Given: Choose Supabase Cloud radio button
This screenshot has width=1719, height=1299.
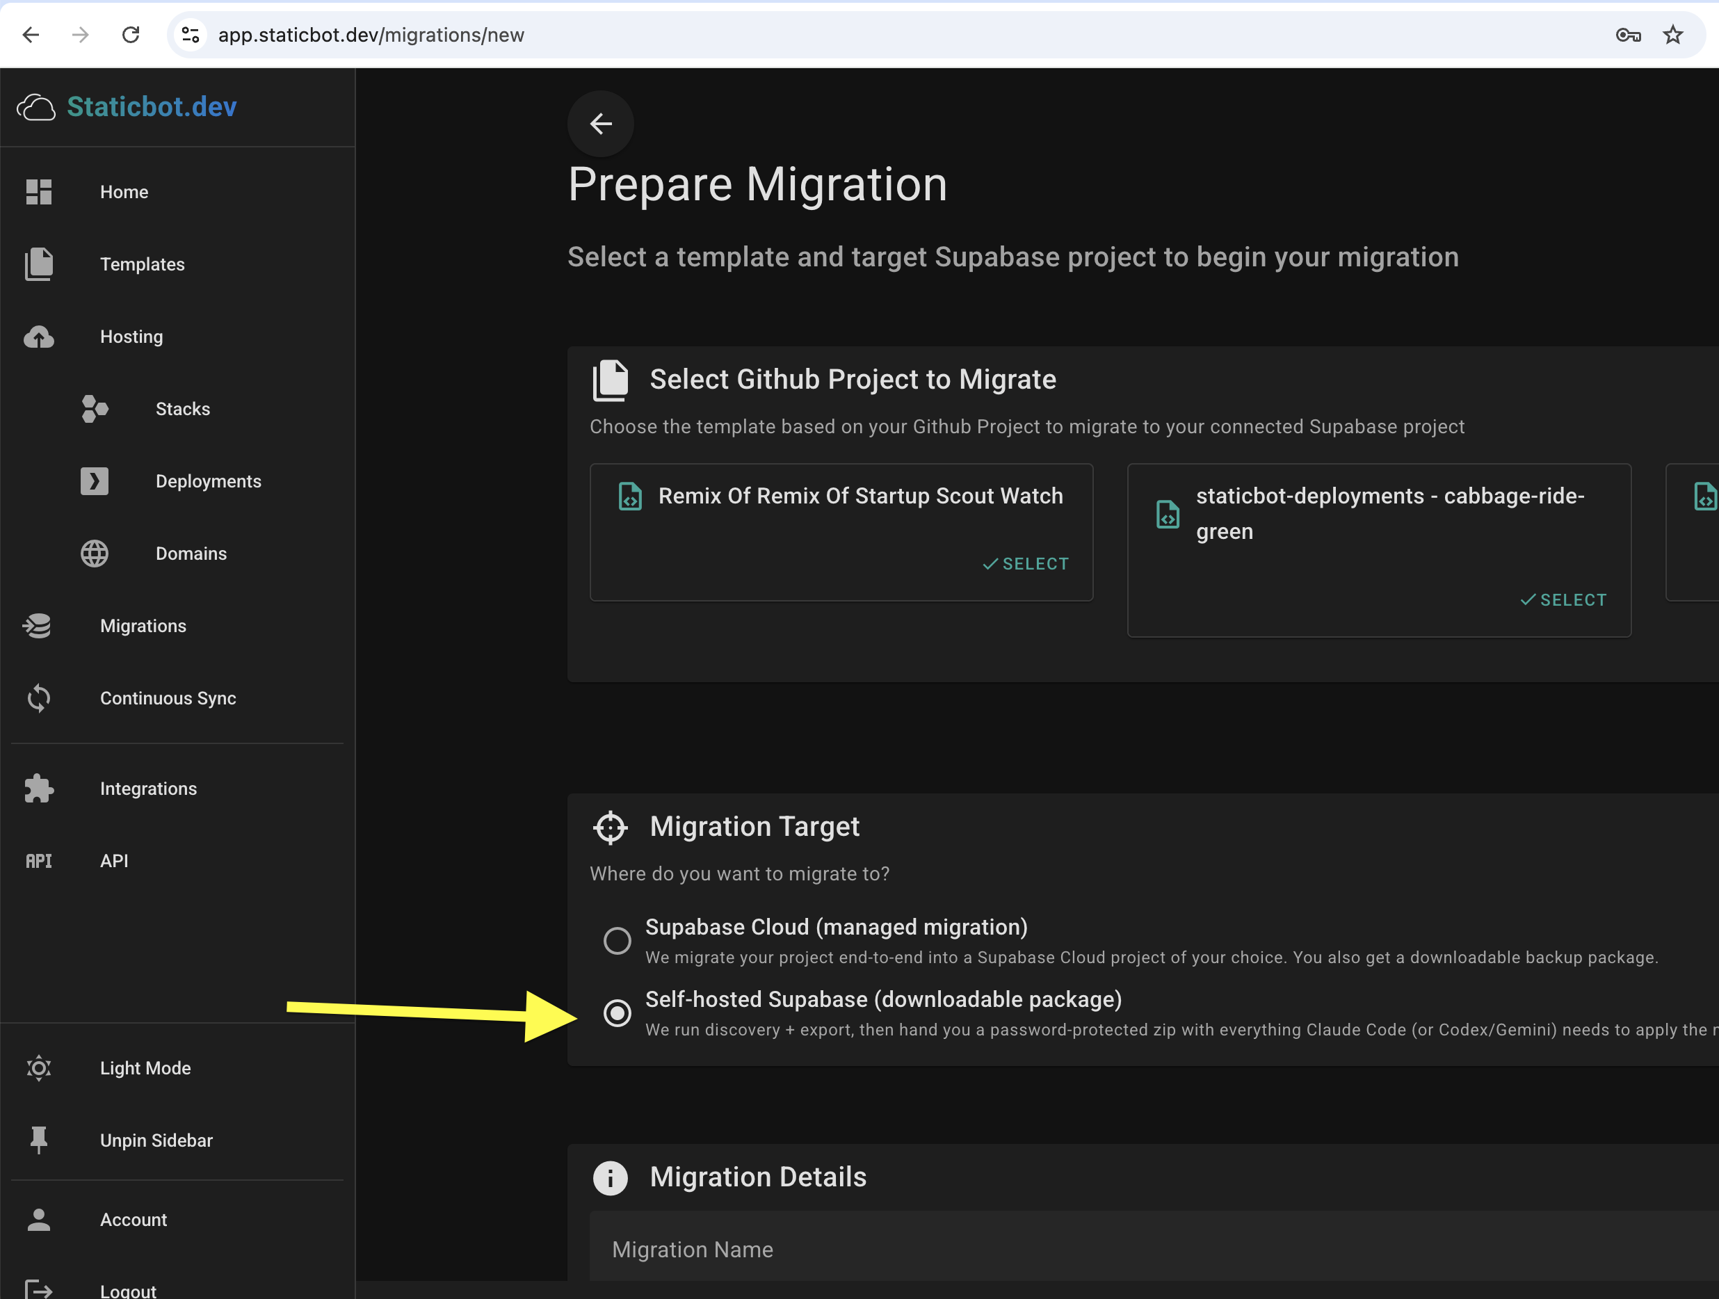Looking at the screenshot, I should [x=617, y=941].
